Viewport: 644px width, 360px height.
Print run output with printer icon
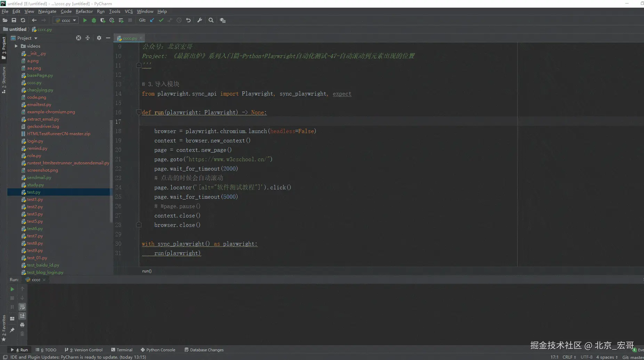(x=22, y=325)
